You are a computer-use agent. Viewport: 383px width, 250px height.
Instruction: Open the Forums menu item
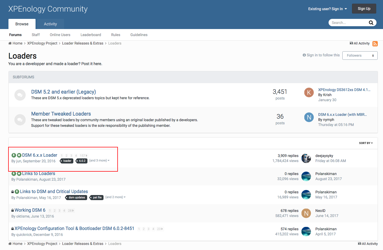[x=15, y=35]
